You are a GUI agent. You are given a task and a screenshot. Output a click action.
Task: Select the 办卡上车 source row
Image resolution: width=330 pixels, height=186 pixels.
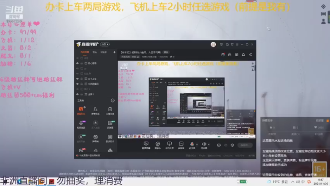[x=96, y=79]
